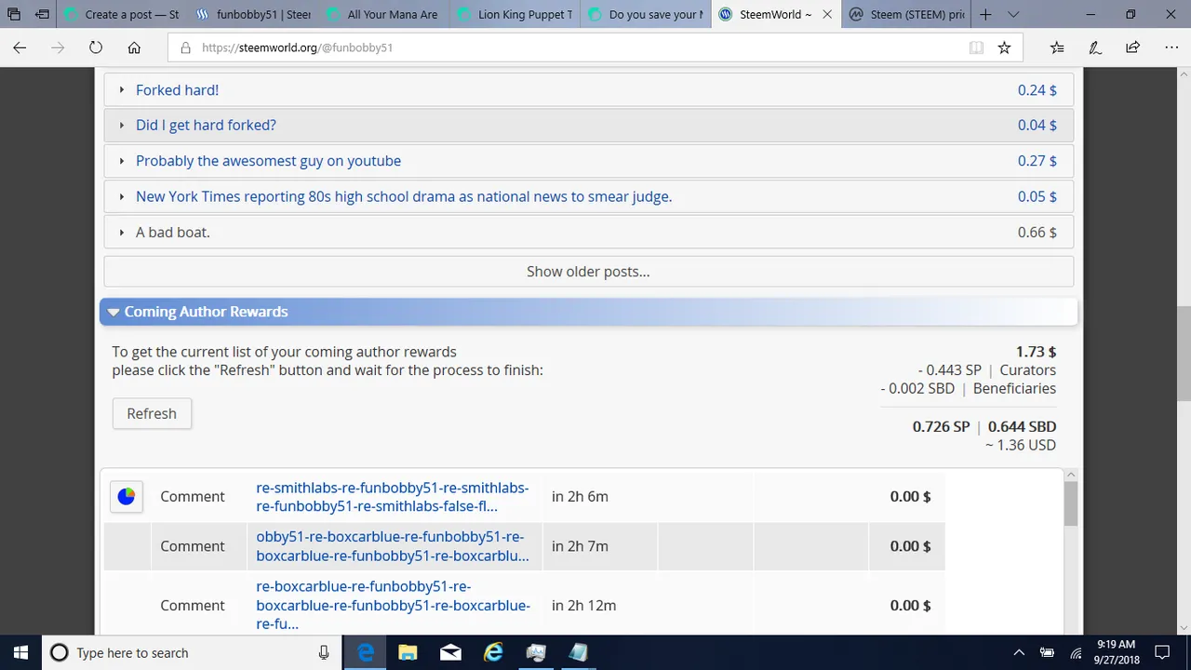Screen dimensions: 1191x670
Task: Switch to the funbobby51 Steemit tab
Action: 252,14
